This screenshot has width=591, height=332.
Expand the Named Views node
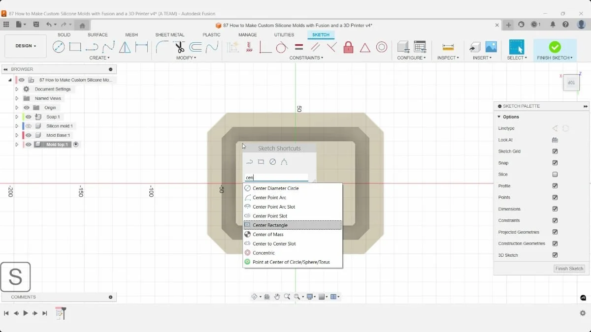[17, 98]
